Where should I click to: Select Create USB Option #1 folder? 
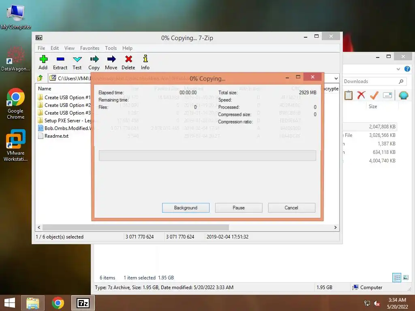pos(64,97)
